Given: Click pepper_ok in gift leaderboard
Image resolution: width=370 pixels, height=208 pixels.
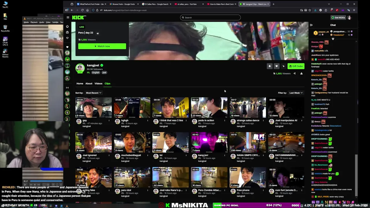Looking at the screenshot, I should 323,31.
